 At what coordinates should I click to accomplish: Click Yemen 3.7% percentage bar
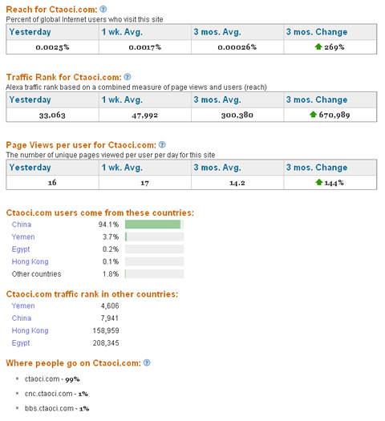point(154,237)
